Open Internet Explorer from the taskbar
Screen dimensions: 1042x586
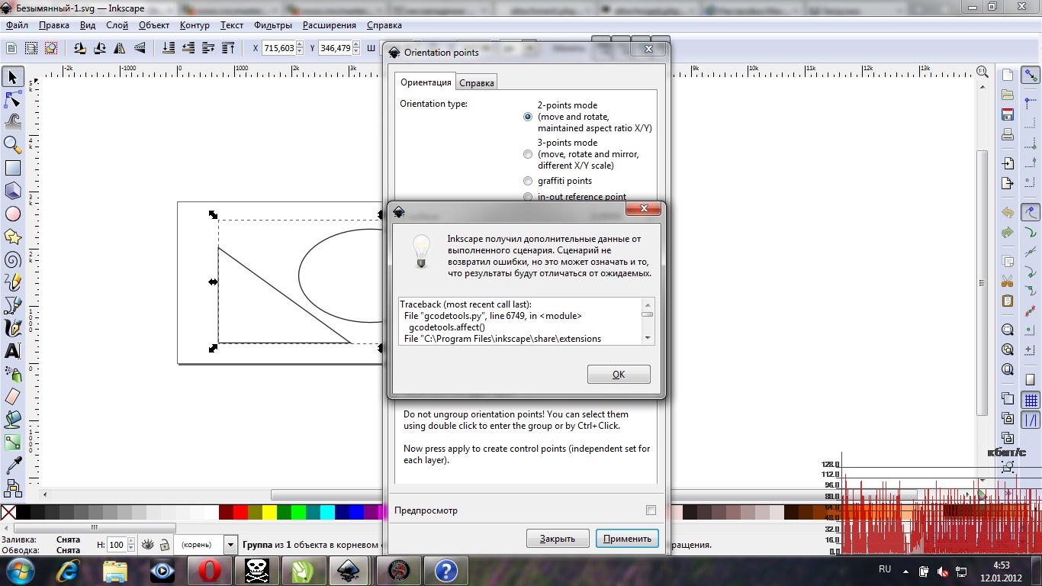click(x=69, y=570)
